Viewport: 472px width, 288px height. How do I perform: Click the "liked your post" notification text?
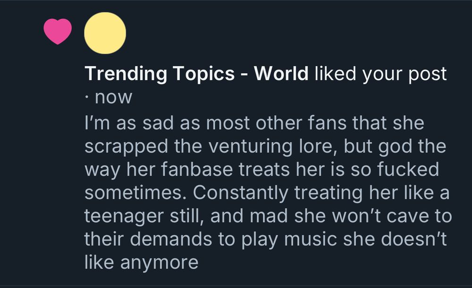coord(380,74)
